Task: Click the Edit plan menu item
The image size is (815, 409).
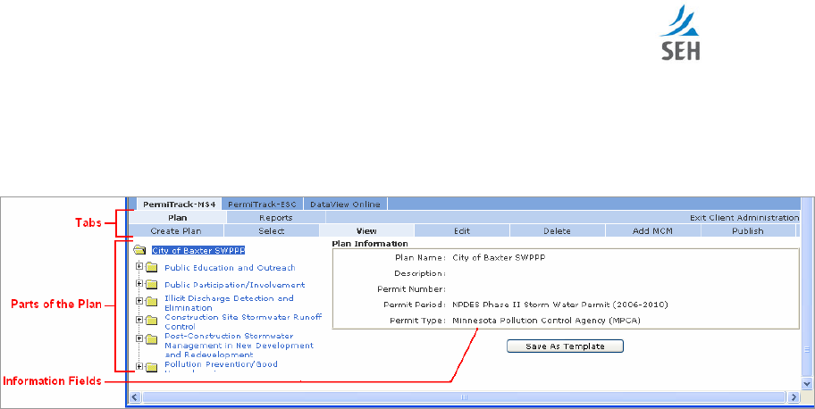Action: point(462,230)
